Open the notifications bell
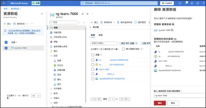 pyautogui.click(x=186, y=3)
